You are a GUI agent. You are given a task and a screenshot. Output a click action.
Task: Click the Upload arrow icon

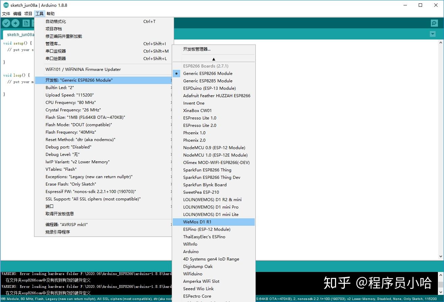pyautogui.click(x=16, y=23)
